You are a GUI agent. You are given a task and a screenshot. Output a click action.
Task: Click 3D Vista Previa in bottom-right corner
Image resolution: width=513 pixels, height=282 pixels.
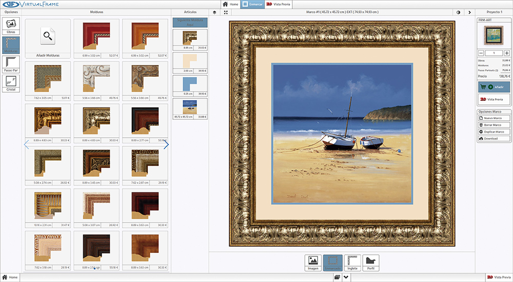click(x=499, y=277)
